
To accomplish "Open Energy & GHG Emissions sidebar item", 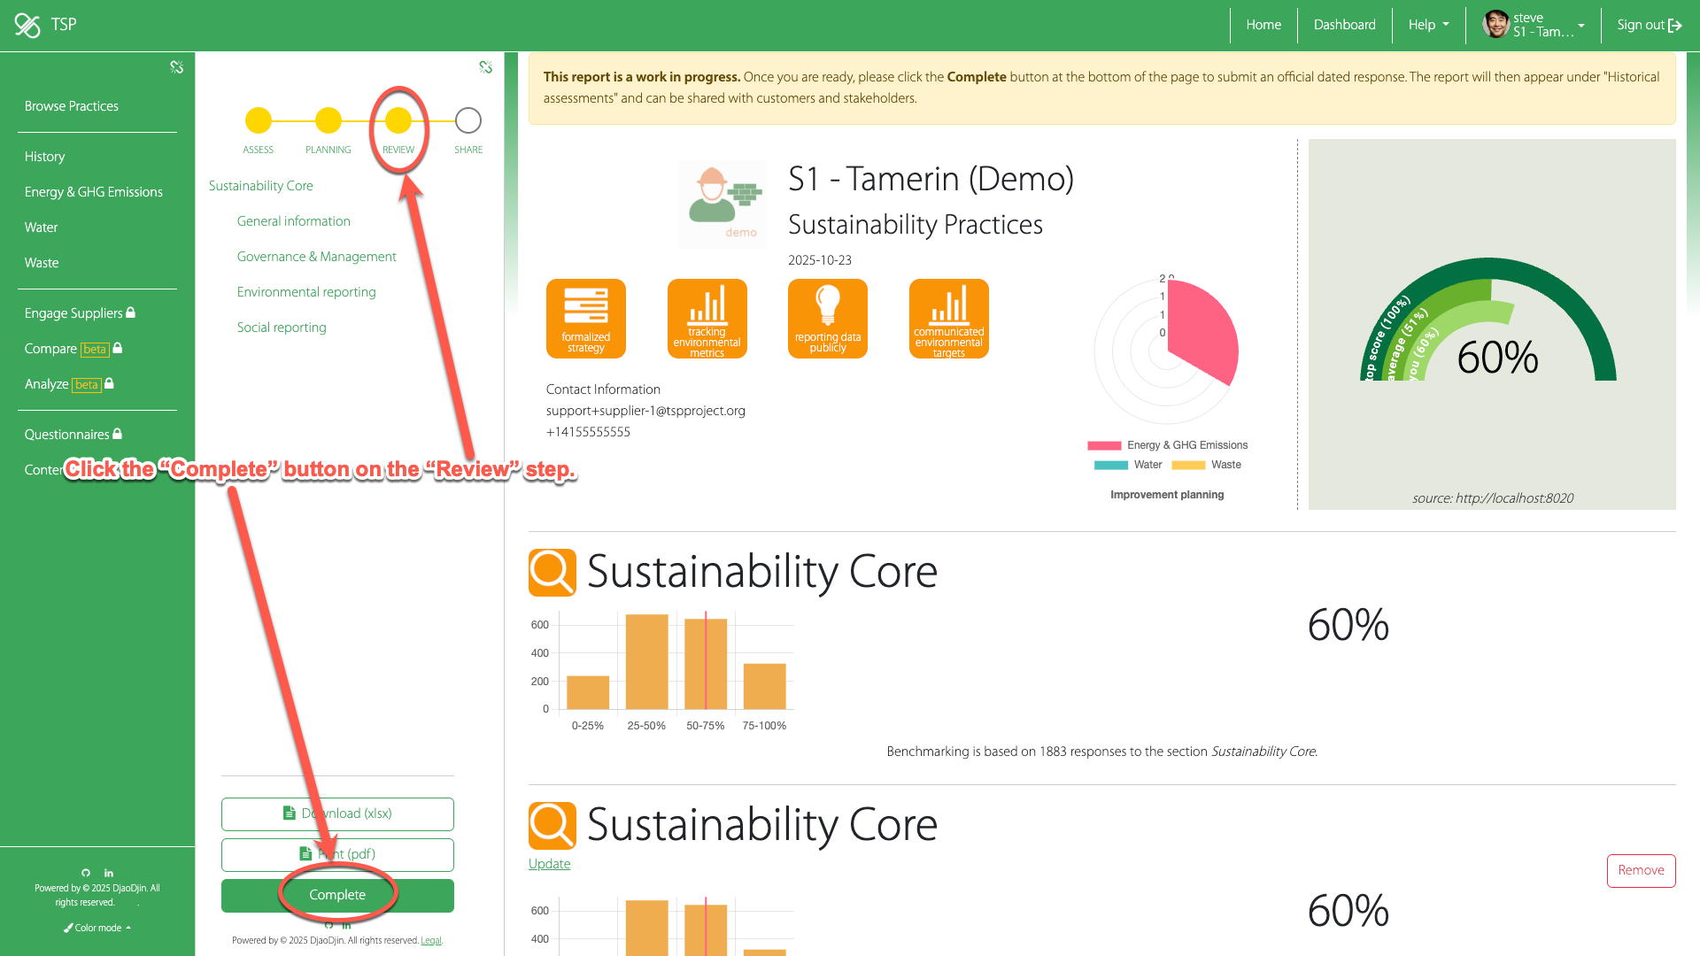I will point(93,192).
